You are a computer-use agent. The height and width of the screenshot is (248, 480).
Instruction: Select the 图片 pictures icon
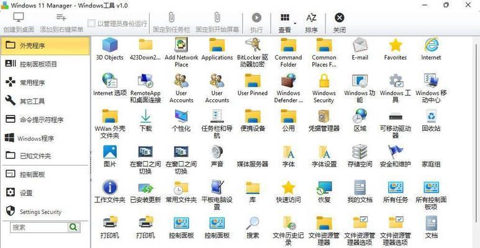(x=109, y=152)
